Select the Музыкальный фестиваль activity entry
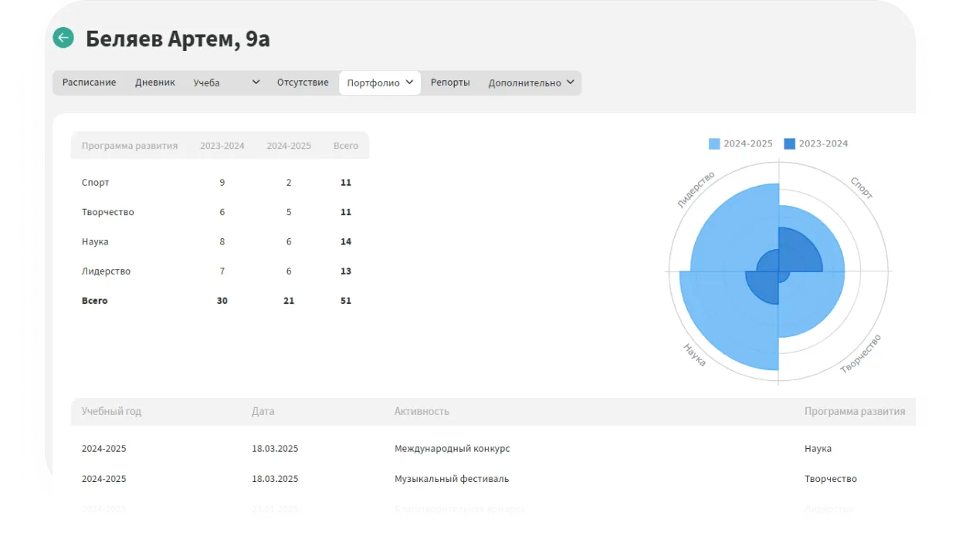 point(452,479)
